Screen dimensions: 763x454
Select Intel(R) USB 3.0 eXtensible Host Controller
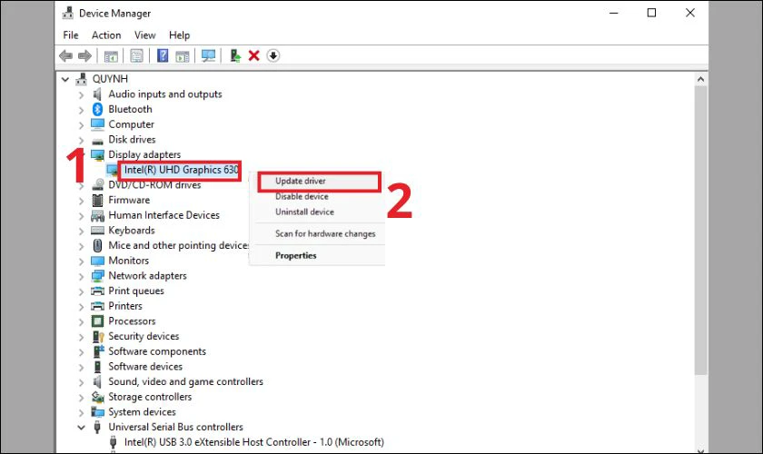253,442
